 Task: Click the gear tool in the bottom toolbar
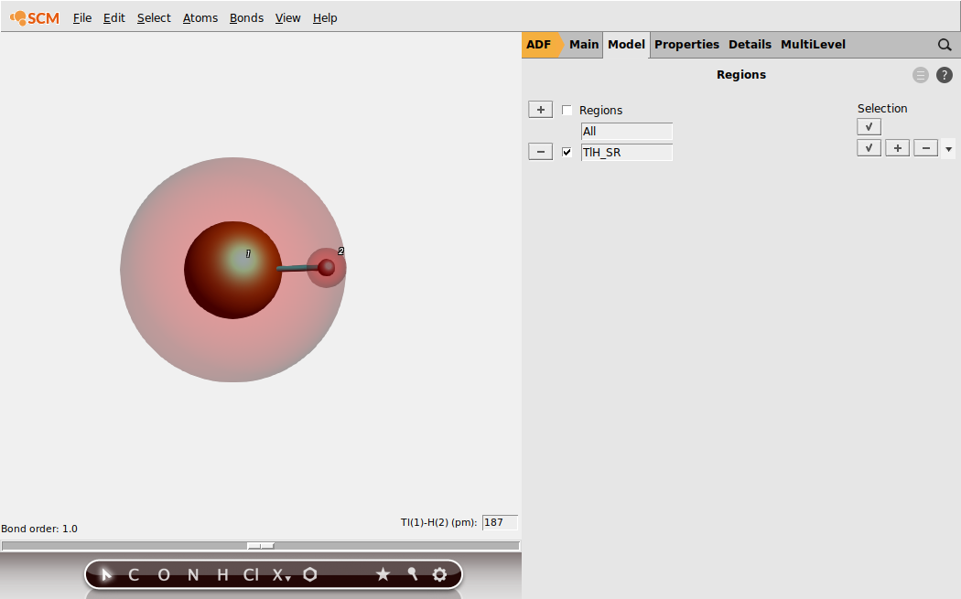pyautogui.click(x=440, y=574)
